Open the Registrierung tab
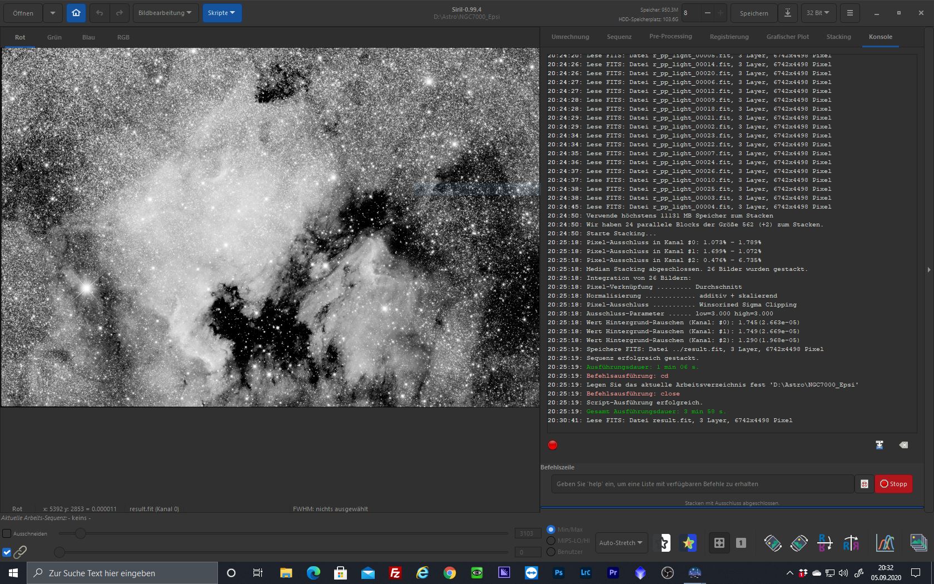This screenshot has height=584, width=934. [x=729, y=37]
